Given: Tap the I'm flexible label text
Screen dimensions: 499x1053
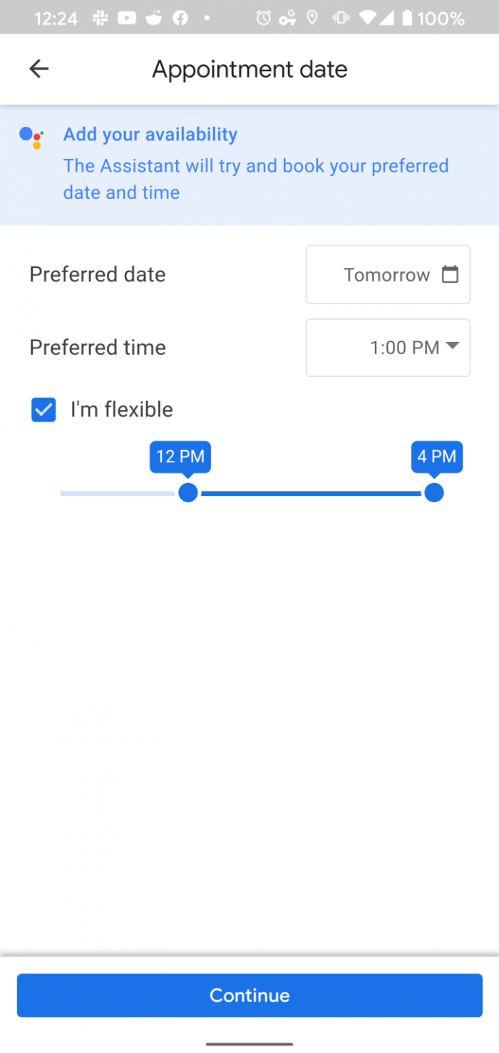Looking at the screenshot, I should pos(122,410).
